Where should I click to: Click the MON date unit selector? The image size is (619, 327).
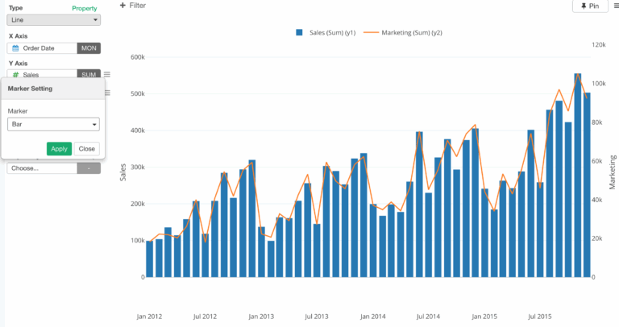pyautogui.click(x=89, y=48)
